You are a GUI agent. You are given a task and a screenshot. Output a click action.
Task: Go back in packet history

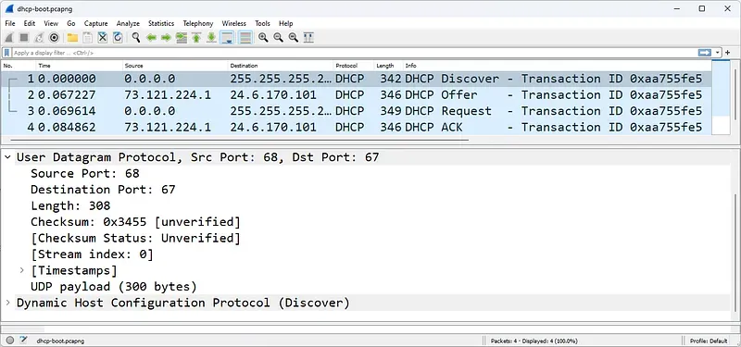[151, 38]
